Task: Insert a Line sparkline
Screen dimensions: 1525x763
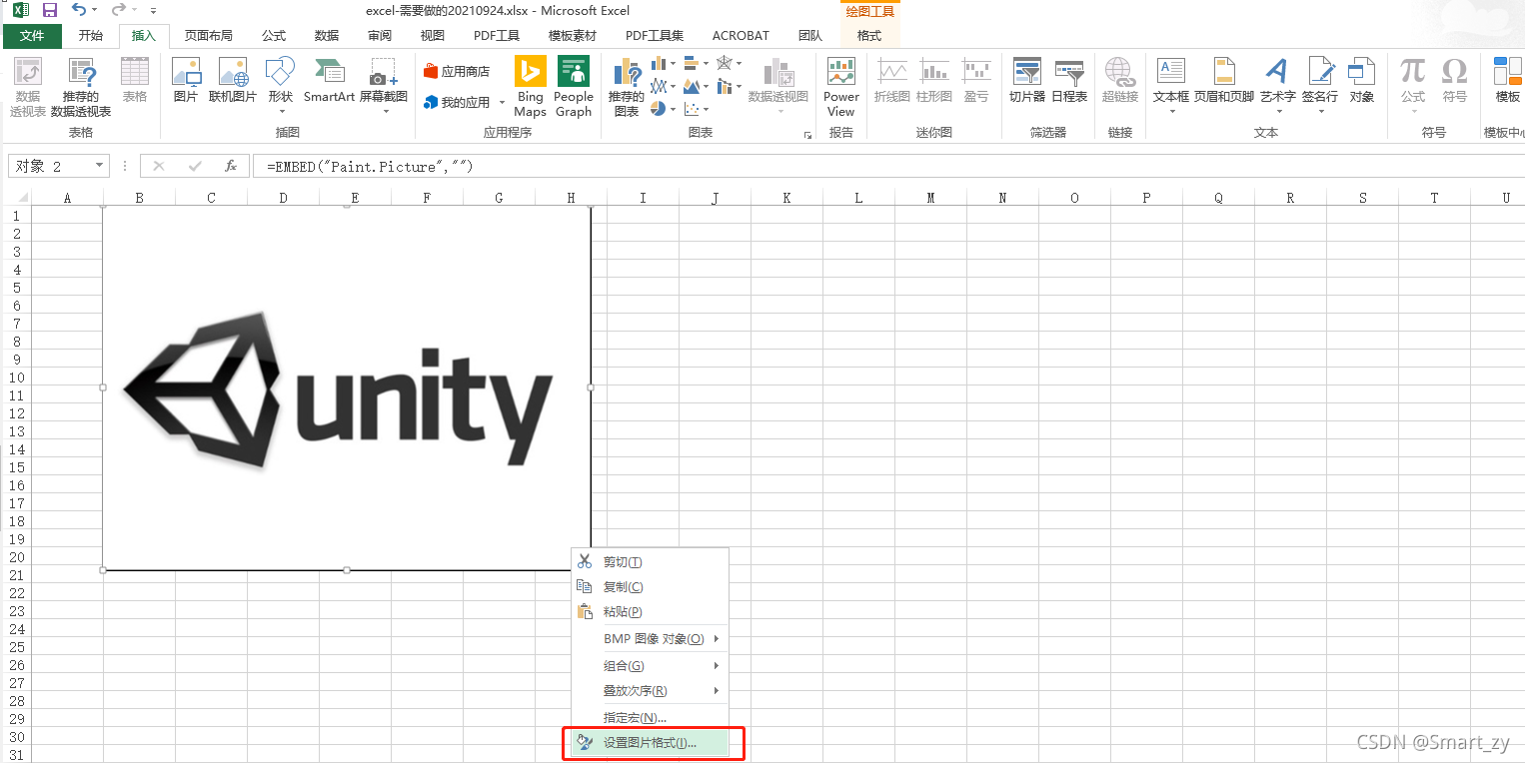Action: click(891, 80)
